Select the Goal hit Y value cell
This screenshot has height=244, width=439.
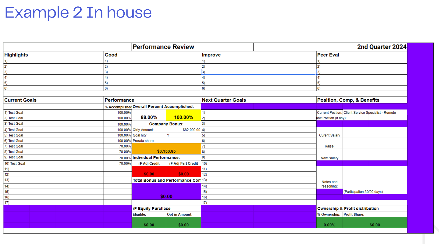coord(183,135)
